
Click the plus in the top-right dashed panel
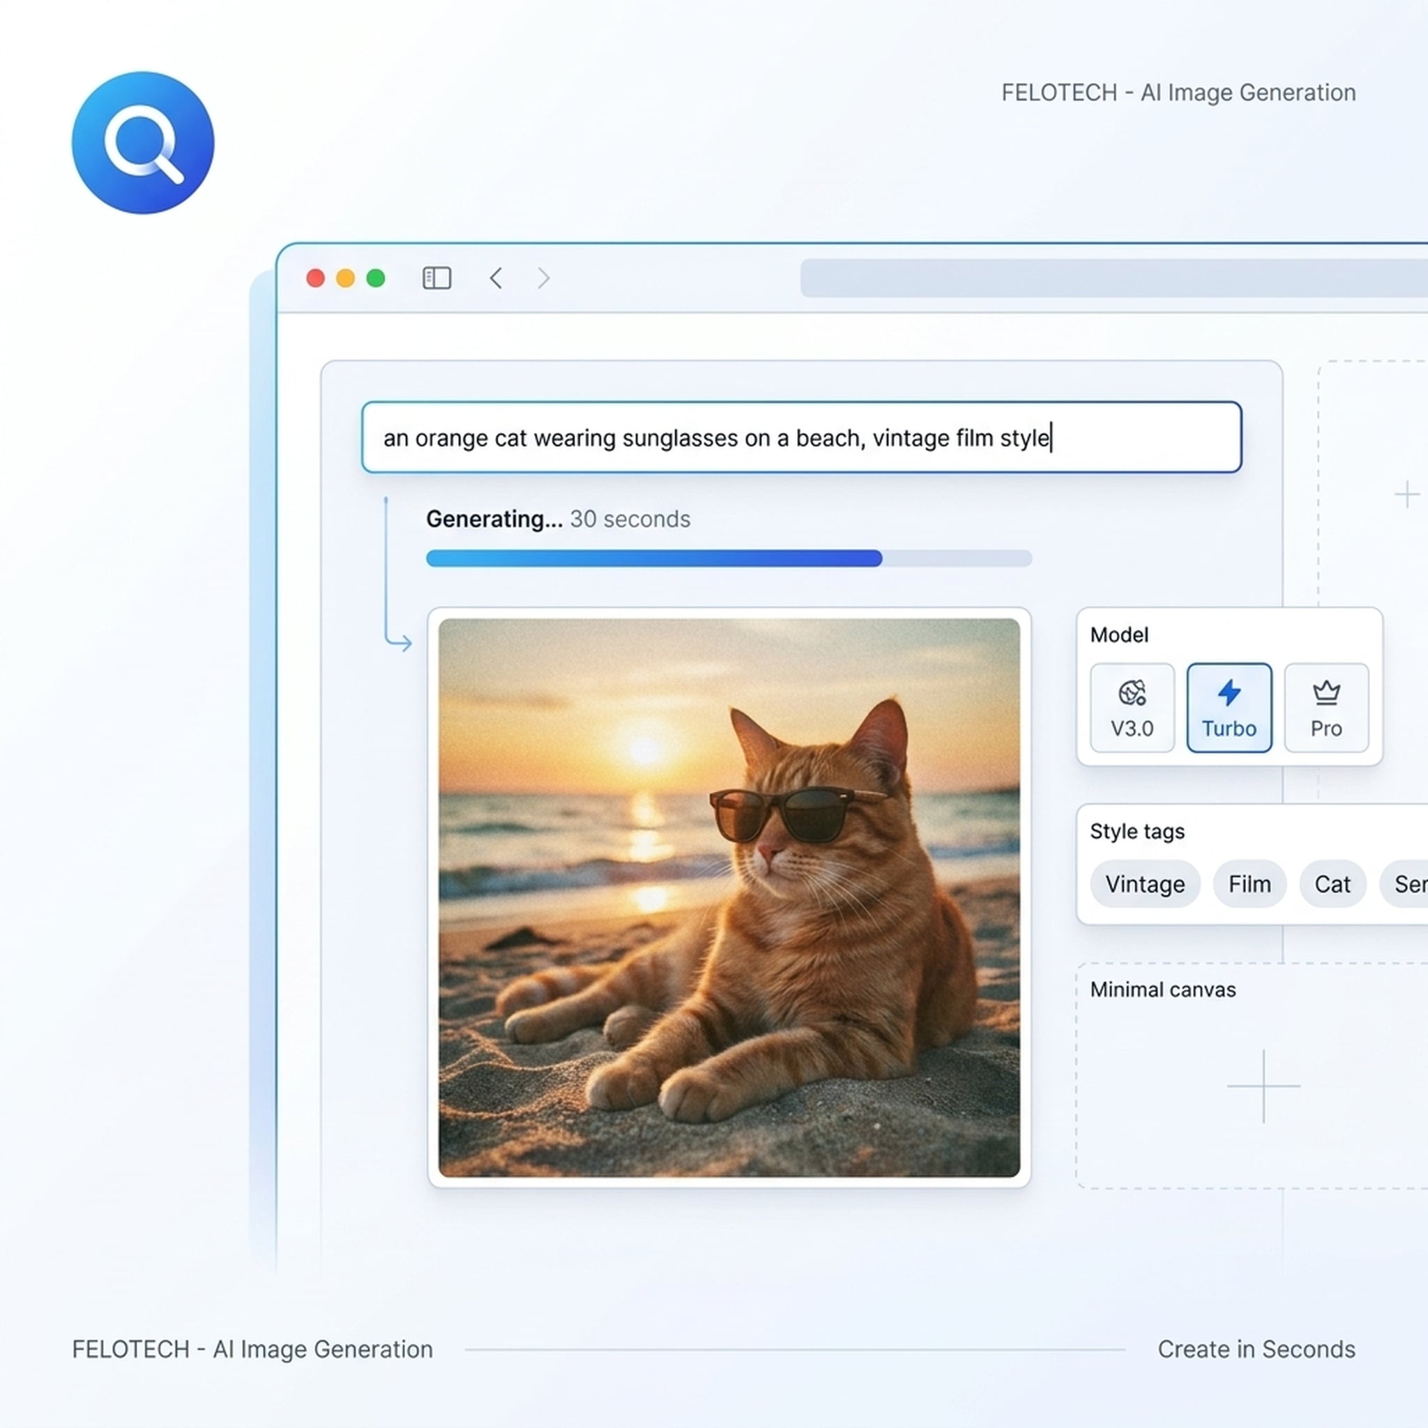point(1406,494)
